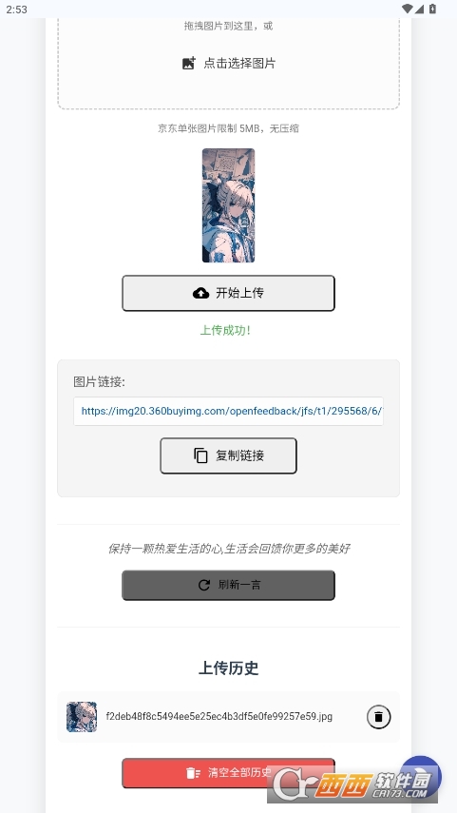Open the anime image preview thumbnail
This screenshot has height=813, width=457.
coord(228,205)
